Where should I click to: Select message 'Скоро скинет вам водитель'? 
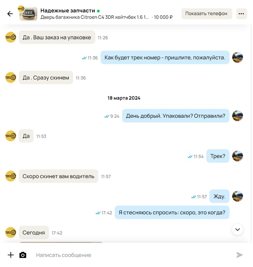tap(59, 176)
